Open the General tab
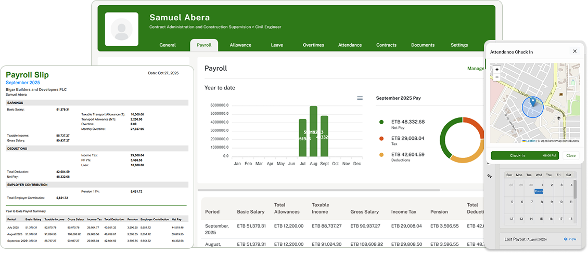This screenshot has width=588, height=253. tap(168, 45)
